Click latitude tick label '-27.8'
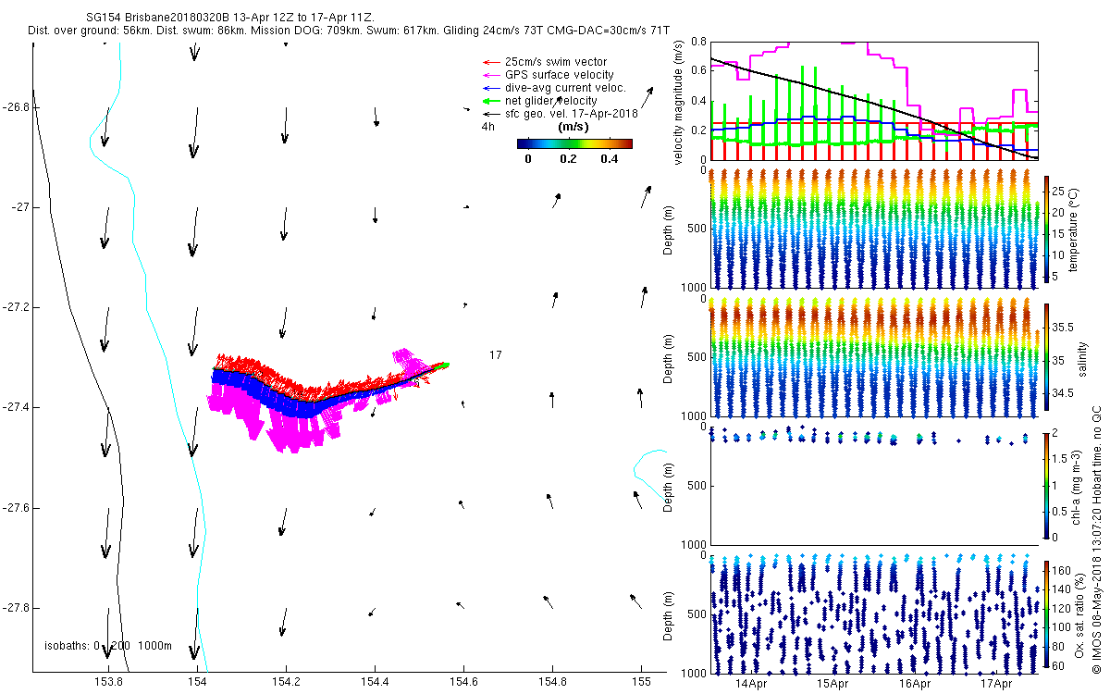 click(17, 608)
